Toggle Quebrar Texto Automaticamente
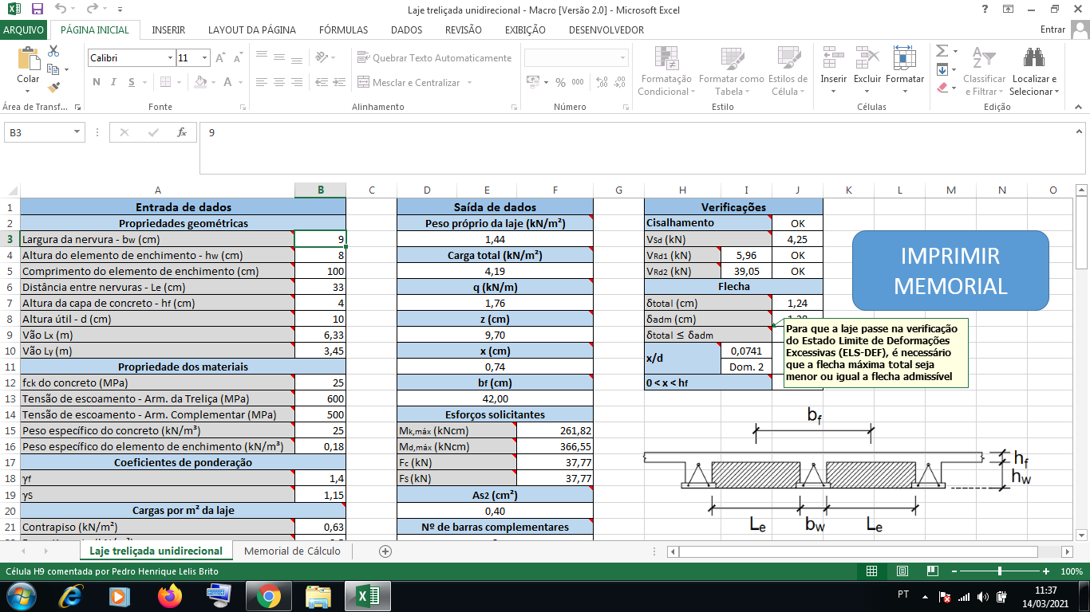Image resolution: width=1090 pixels, height=612 pixels. click(x=435, y=58)
